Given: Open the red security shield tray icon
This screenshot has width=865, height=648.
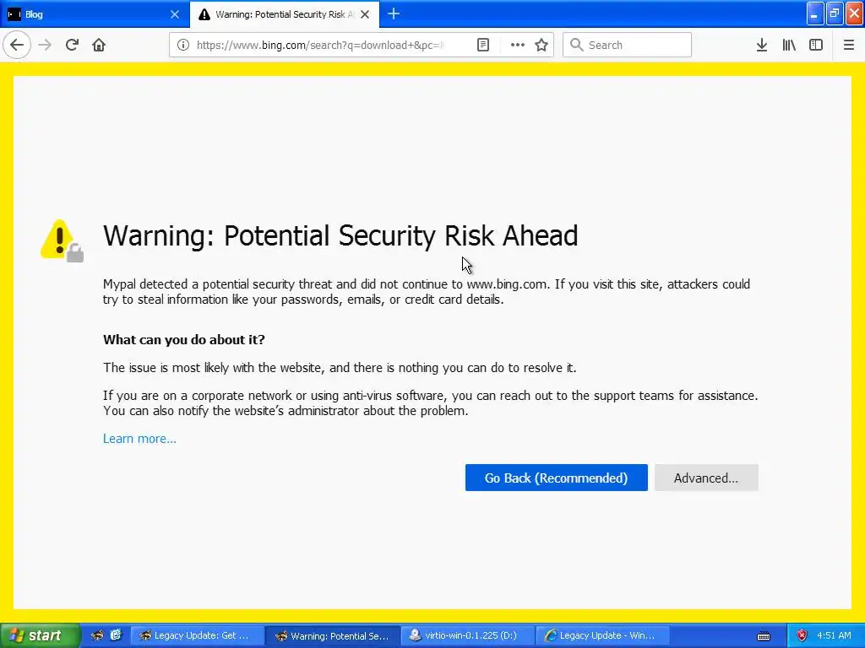Looking at the screenshot, I should [x=802, y=636].
